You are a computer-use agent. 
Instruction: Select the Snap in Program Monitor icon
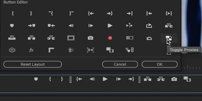(90, 50)
